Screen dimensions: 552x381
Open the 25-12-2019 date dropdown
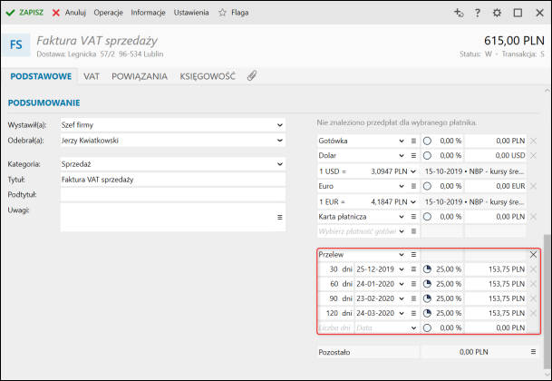pos(402,269)
